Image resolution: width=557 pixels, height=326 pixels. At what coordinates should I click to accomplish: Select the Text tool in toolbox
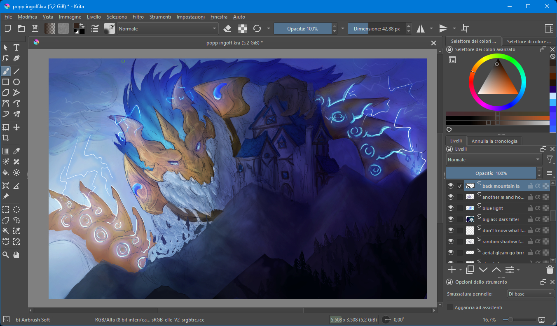pyautogui.click(x=16, y=47)
